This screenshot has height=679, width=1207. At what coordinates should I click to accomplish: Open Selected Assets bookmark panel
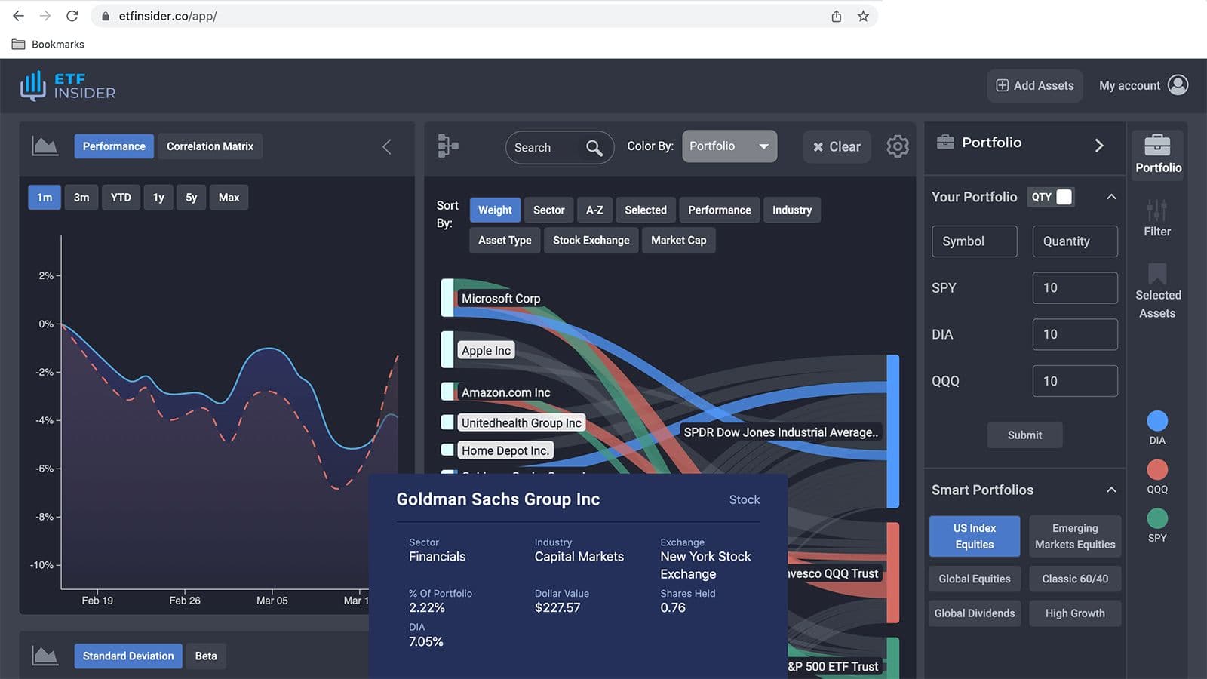coord(1157,291)
